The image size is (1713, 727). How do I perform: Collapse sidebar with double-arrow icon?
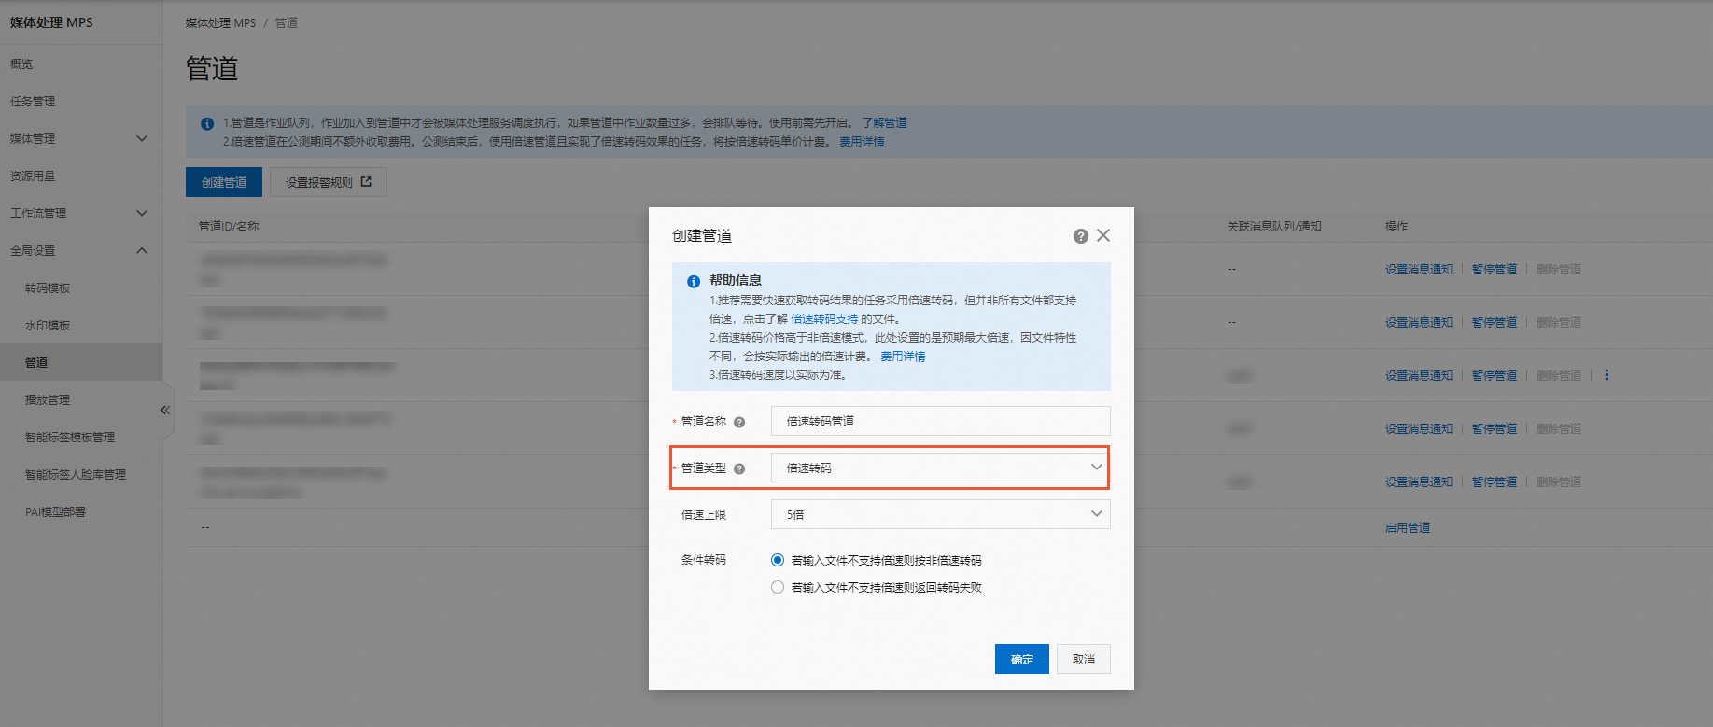(165, 410)
